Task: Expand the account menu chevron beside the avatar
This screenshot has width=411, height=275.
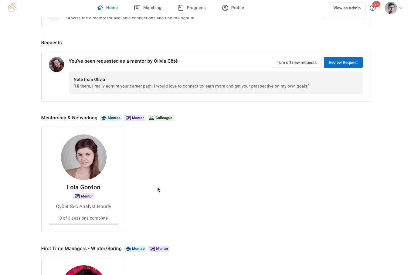Action: click(x=401, y=8)
